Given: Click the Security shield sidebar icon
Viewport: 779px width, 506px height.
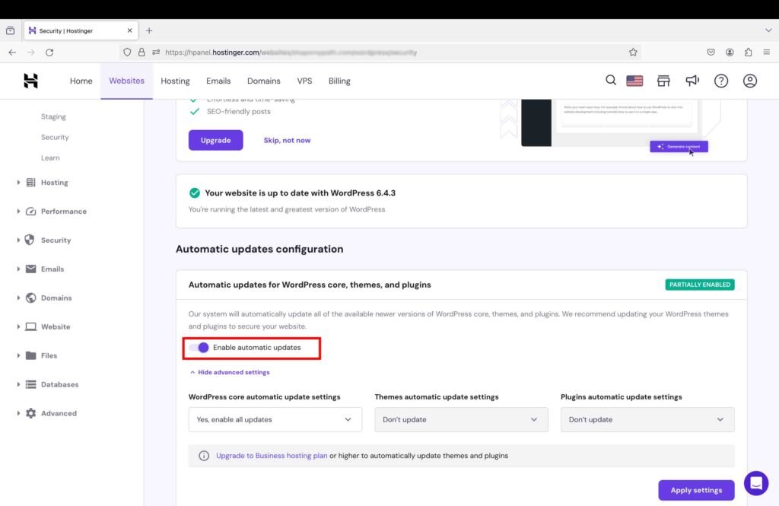Looking at the screenshot, I should [x=30, y=240].
